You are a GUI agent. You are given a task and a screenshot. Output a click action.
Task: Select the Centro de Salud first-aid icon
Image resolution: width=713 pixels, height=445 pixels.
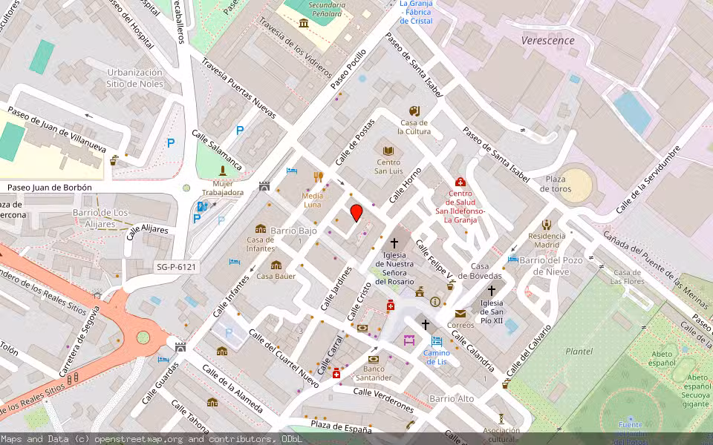460,181
